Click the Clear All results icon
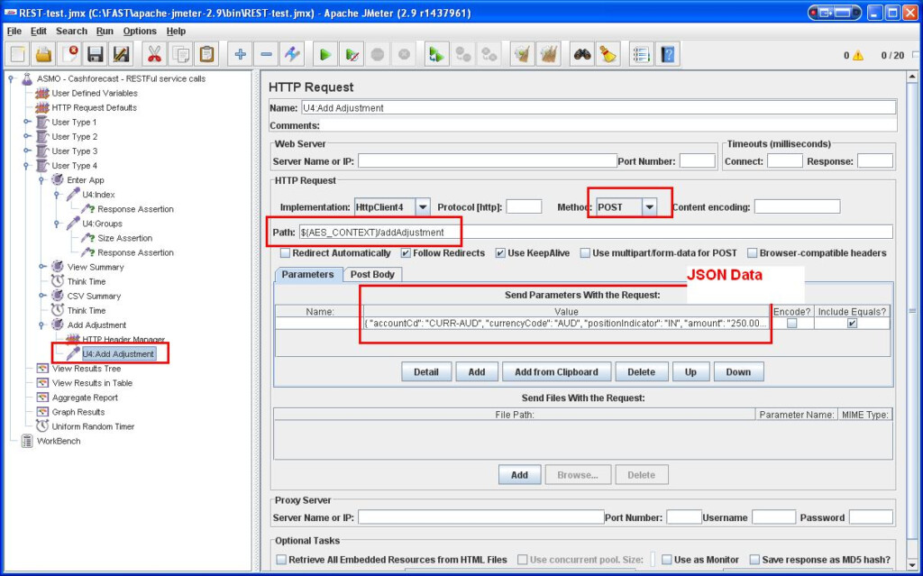923x576 pixels. pos(548,55)
